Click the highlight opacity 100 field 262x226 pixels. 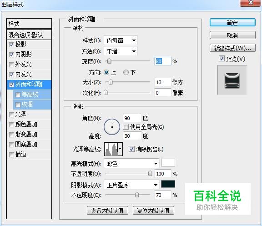point(163,174)
